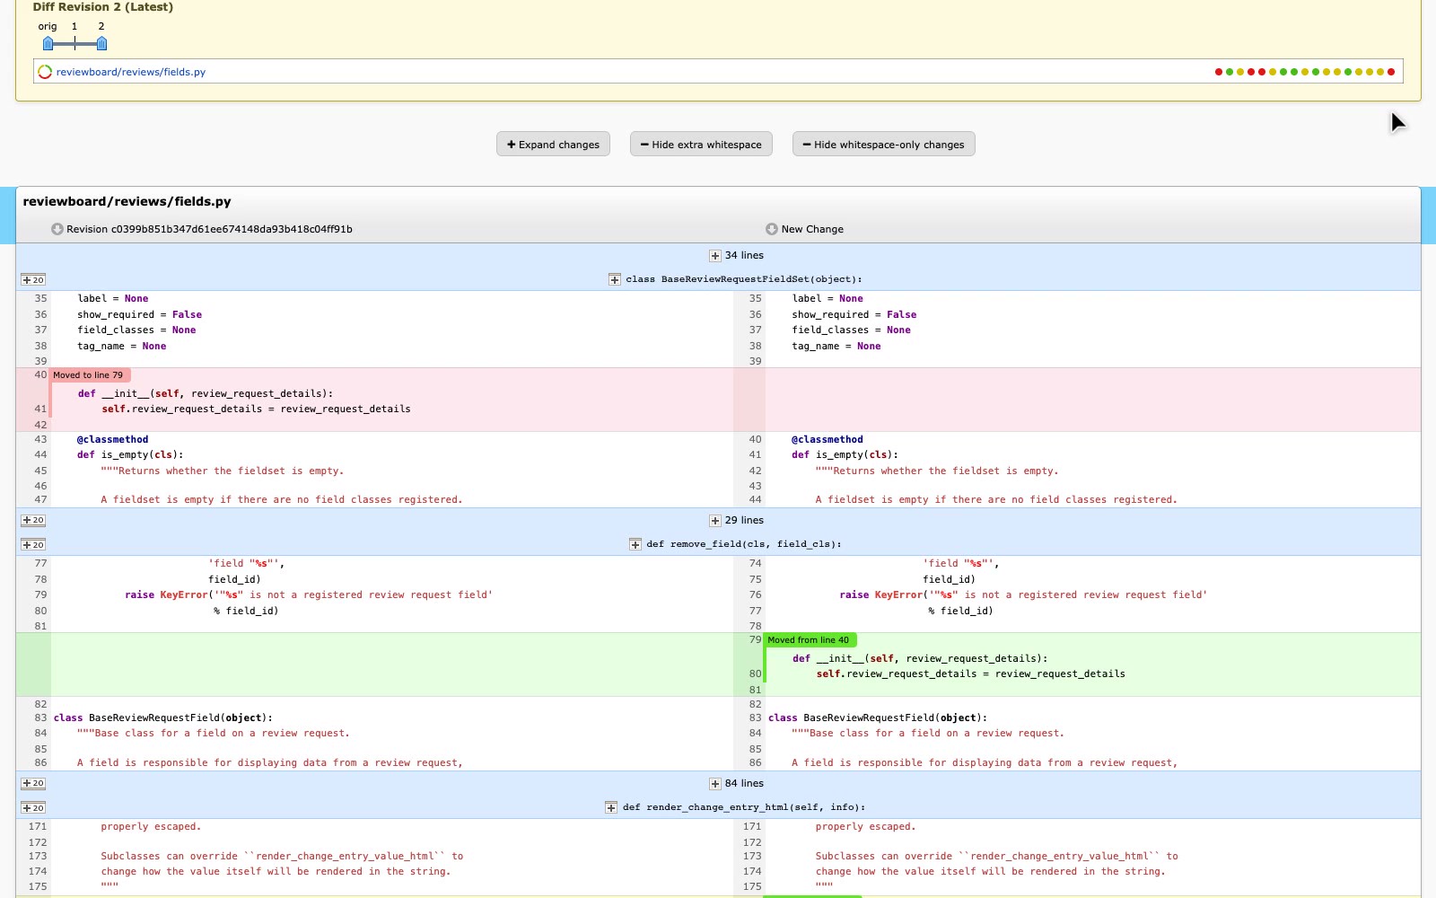Click left 'class BaseReviewRequestField(object):' line 83

click(162, 718)
